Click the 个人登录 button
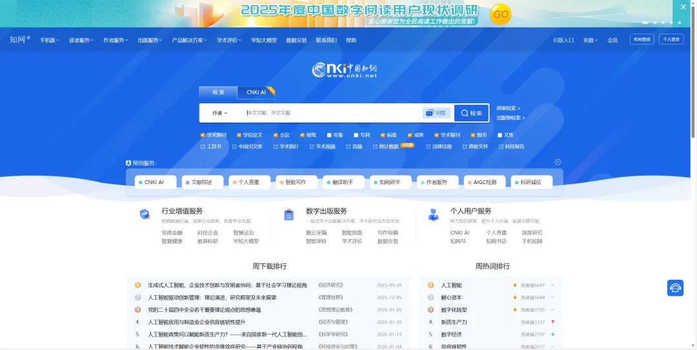The width and height of the screenshot is (697, 350). pyautogui.click(x=671, y=39)
